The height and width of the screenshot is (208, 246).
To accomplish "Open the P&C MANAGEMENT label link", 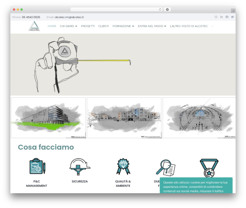I will (x=36, y=183).
